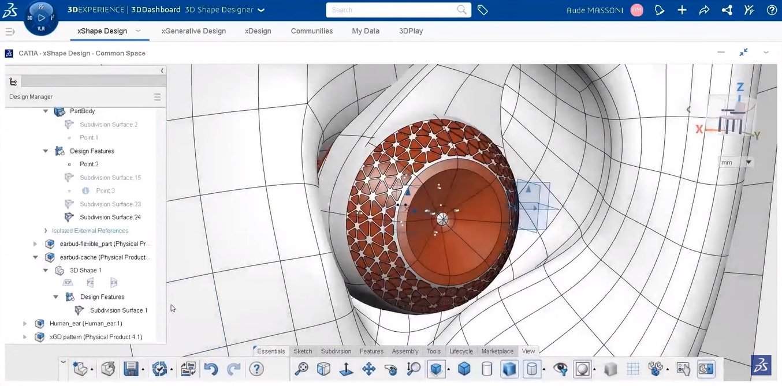Expand the Human_ear tree node
782x386 pixels.
(25, 323)
